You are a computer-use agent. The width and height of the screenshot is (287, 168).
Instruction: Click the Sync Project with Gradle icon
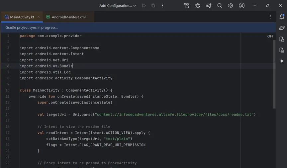209,6
